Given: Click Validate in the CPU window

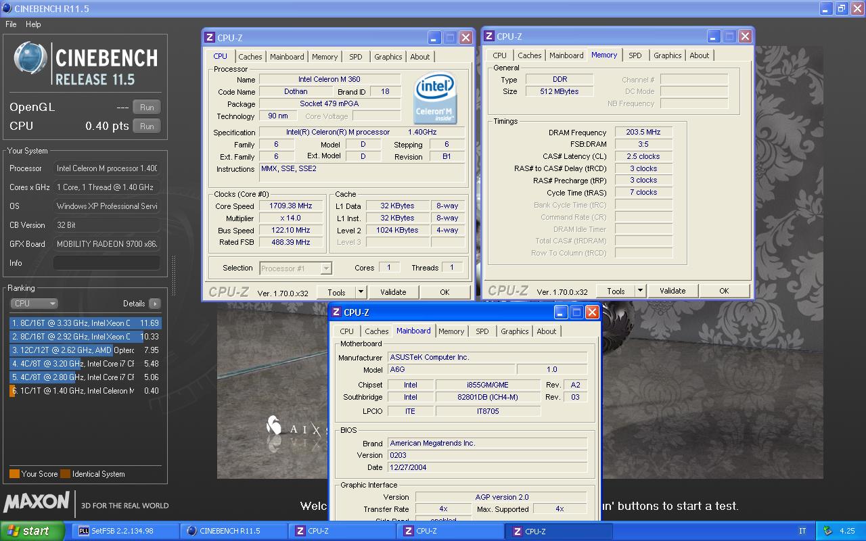Looking at the screenshot, I should coord(393,292).
